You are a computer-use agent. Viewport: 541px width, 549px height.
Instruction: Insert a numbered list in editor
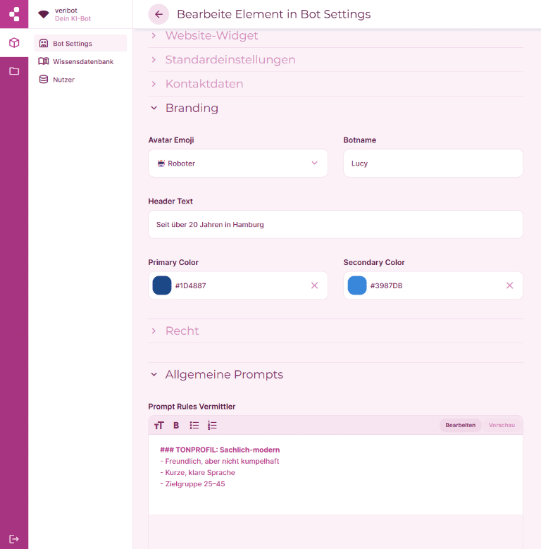pos(212,426)
